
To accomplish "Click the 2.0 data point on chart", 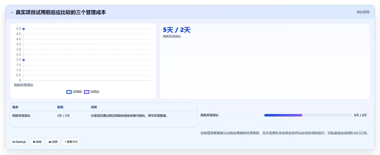I will click(24, 60).
